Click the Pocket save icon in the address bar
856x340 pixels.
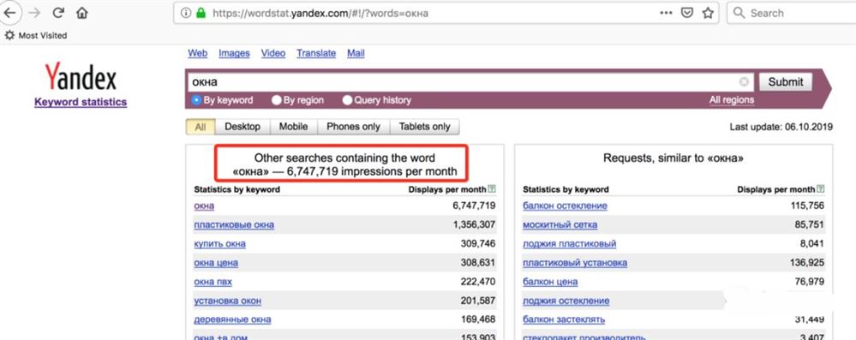tap(686, 13)
